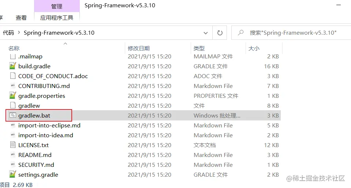Click the search magnifier icon
This screenshot has width=351, height=188.
(x=240, y=32)
